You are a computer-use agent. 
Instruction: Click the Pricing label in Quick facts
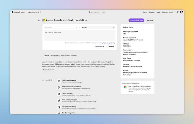(126, 70)
